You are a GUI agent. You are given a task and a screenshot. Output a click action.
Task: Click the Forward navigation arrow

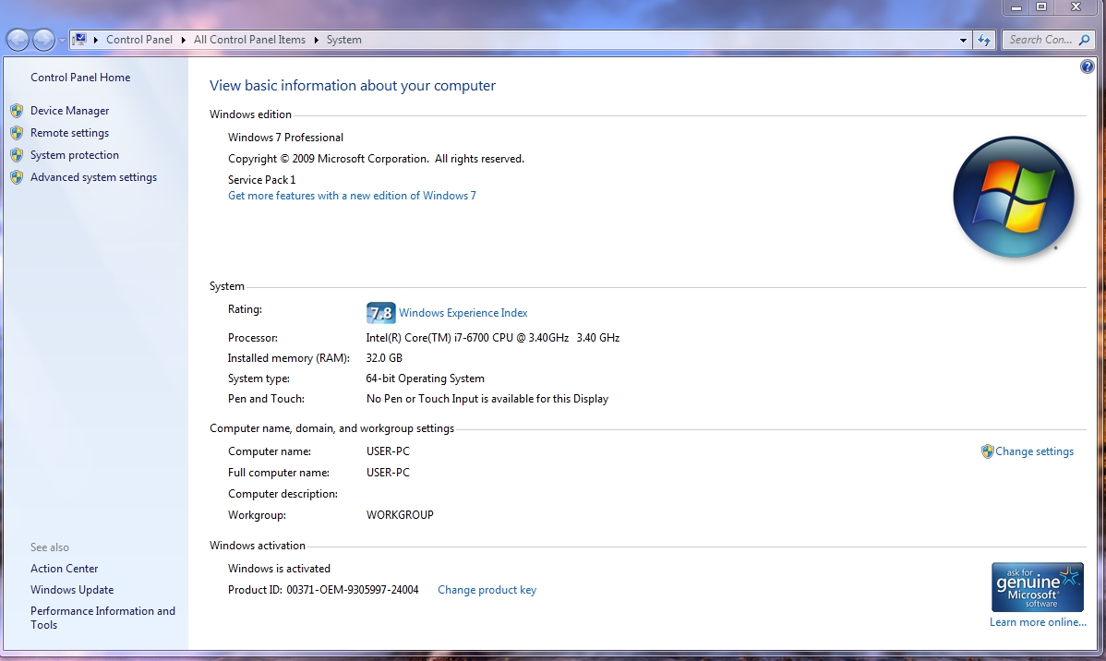[43, 40]
